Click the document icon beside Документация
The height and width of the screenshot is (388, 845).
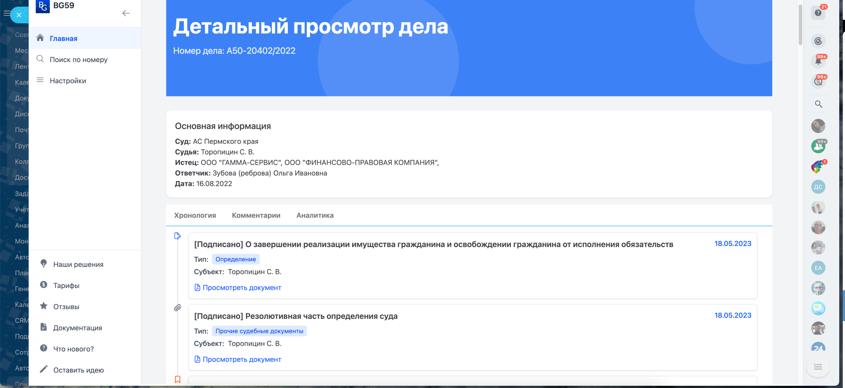[44, 327]
